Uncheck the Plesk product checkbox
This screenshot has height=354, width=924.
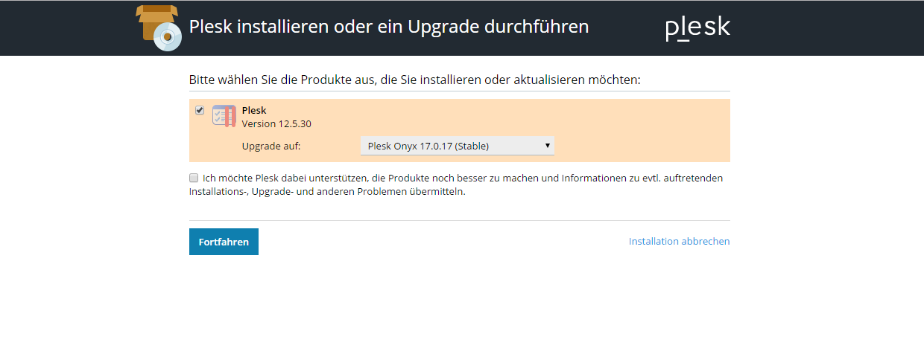[200, 110]
